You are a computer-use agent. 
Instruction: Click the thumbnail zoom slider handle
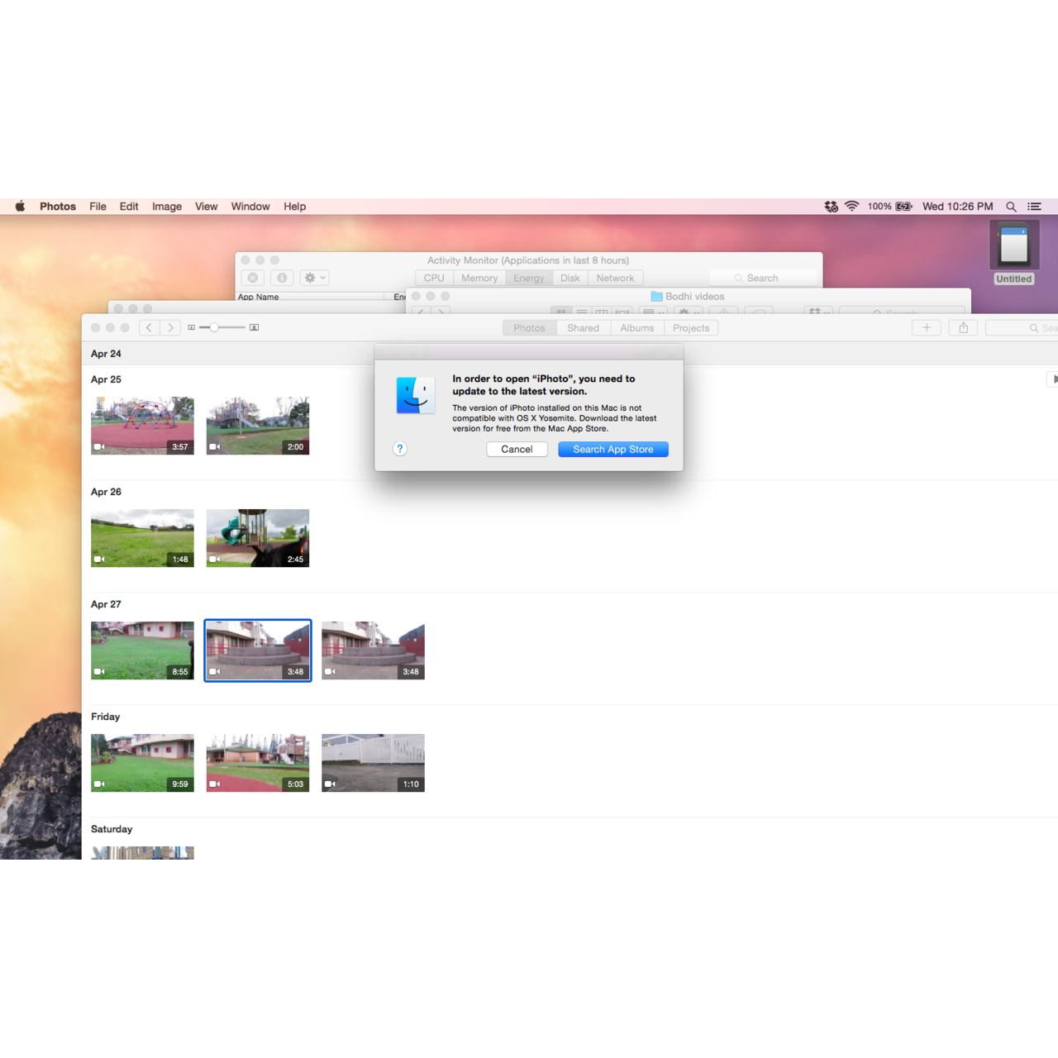click(214, 327)
